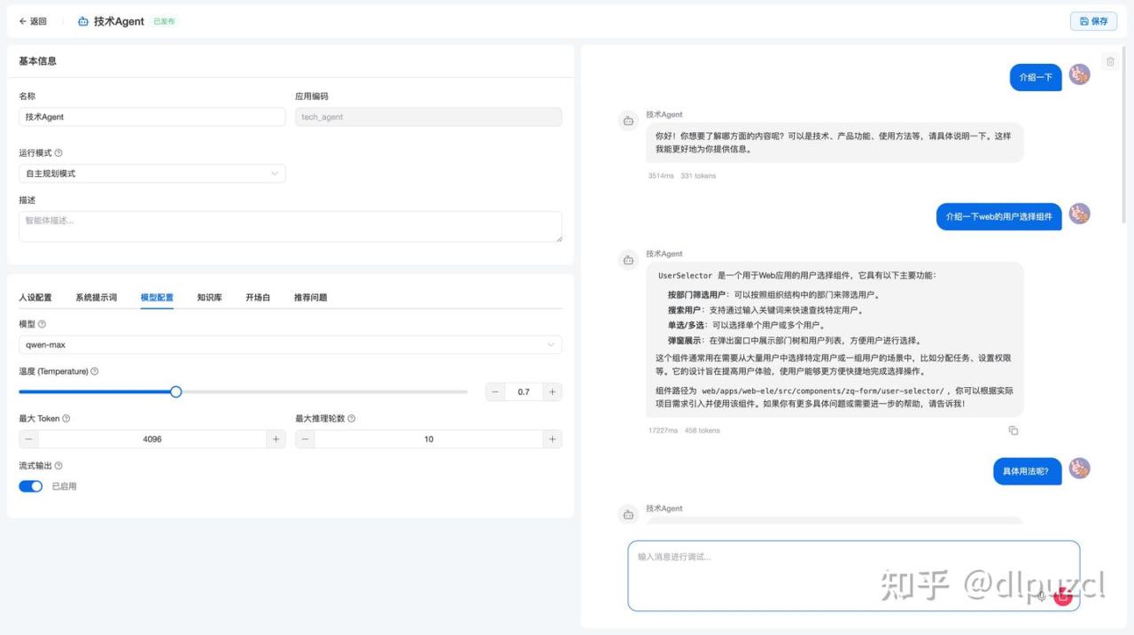
Task: Increase 最大 Token with the plus button
Action: [276, 439]
